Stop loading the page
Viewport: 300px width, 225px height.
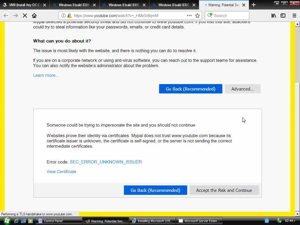pyautogui.click(x=25, y=16)
